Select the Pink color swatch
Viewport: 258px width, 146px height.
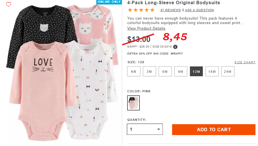pyautogui.click(x=133, y=103)
